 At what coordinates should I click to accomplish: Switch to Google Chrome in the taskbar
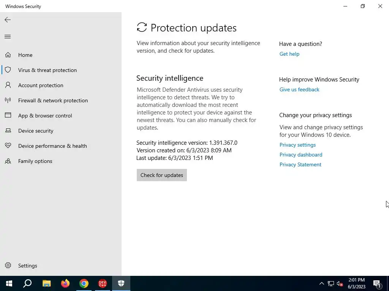(84, 283)
